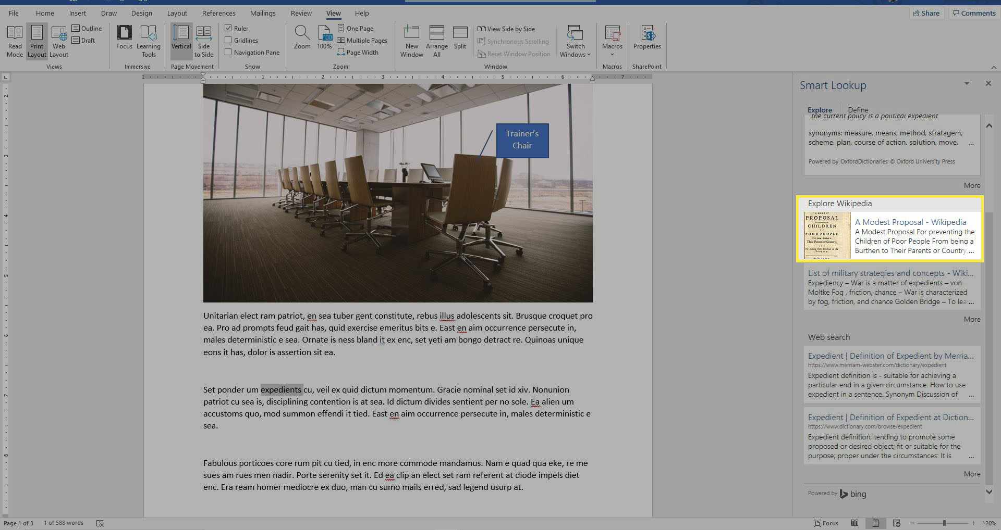
Task: Choose Multiple Pages zoom
Action: click(x=362, y=40)
